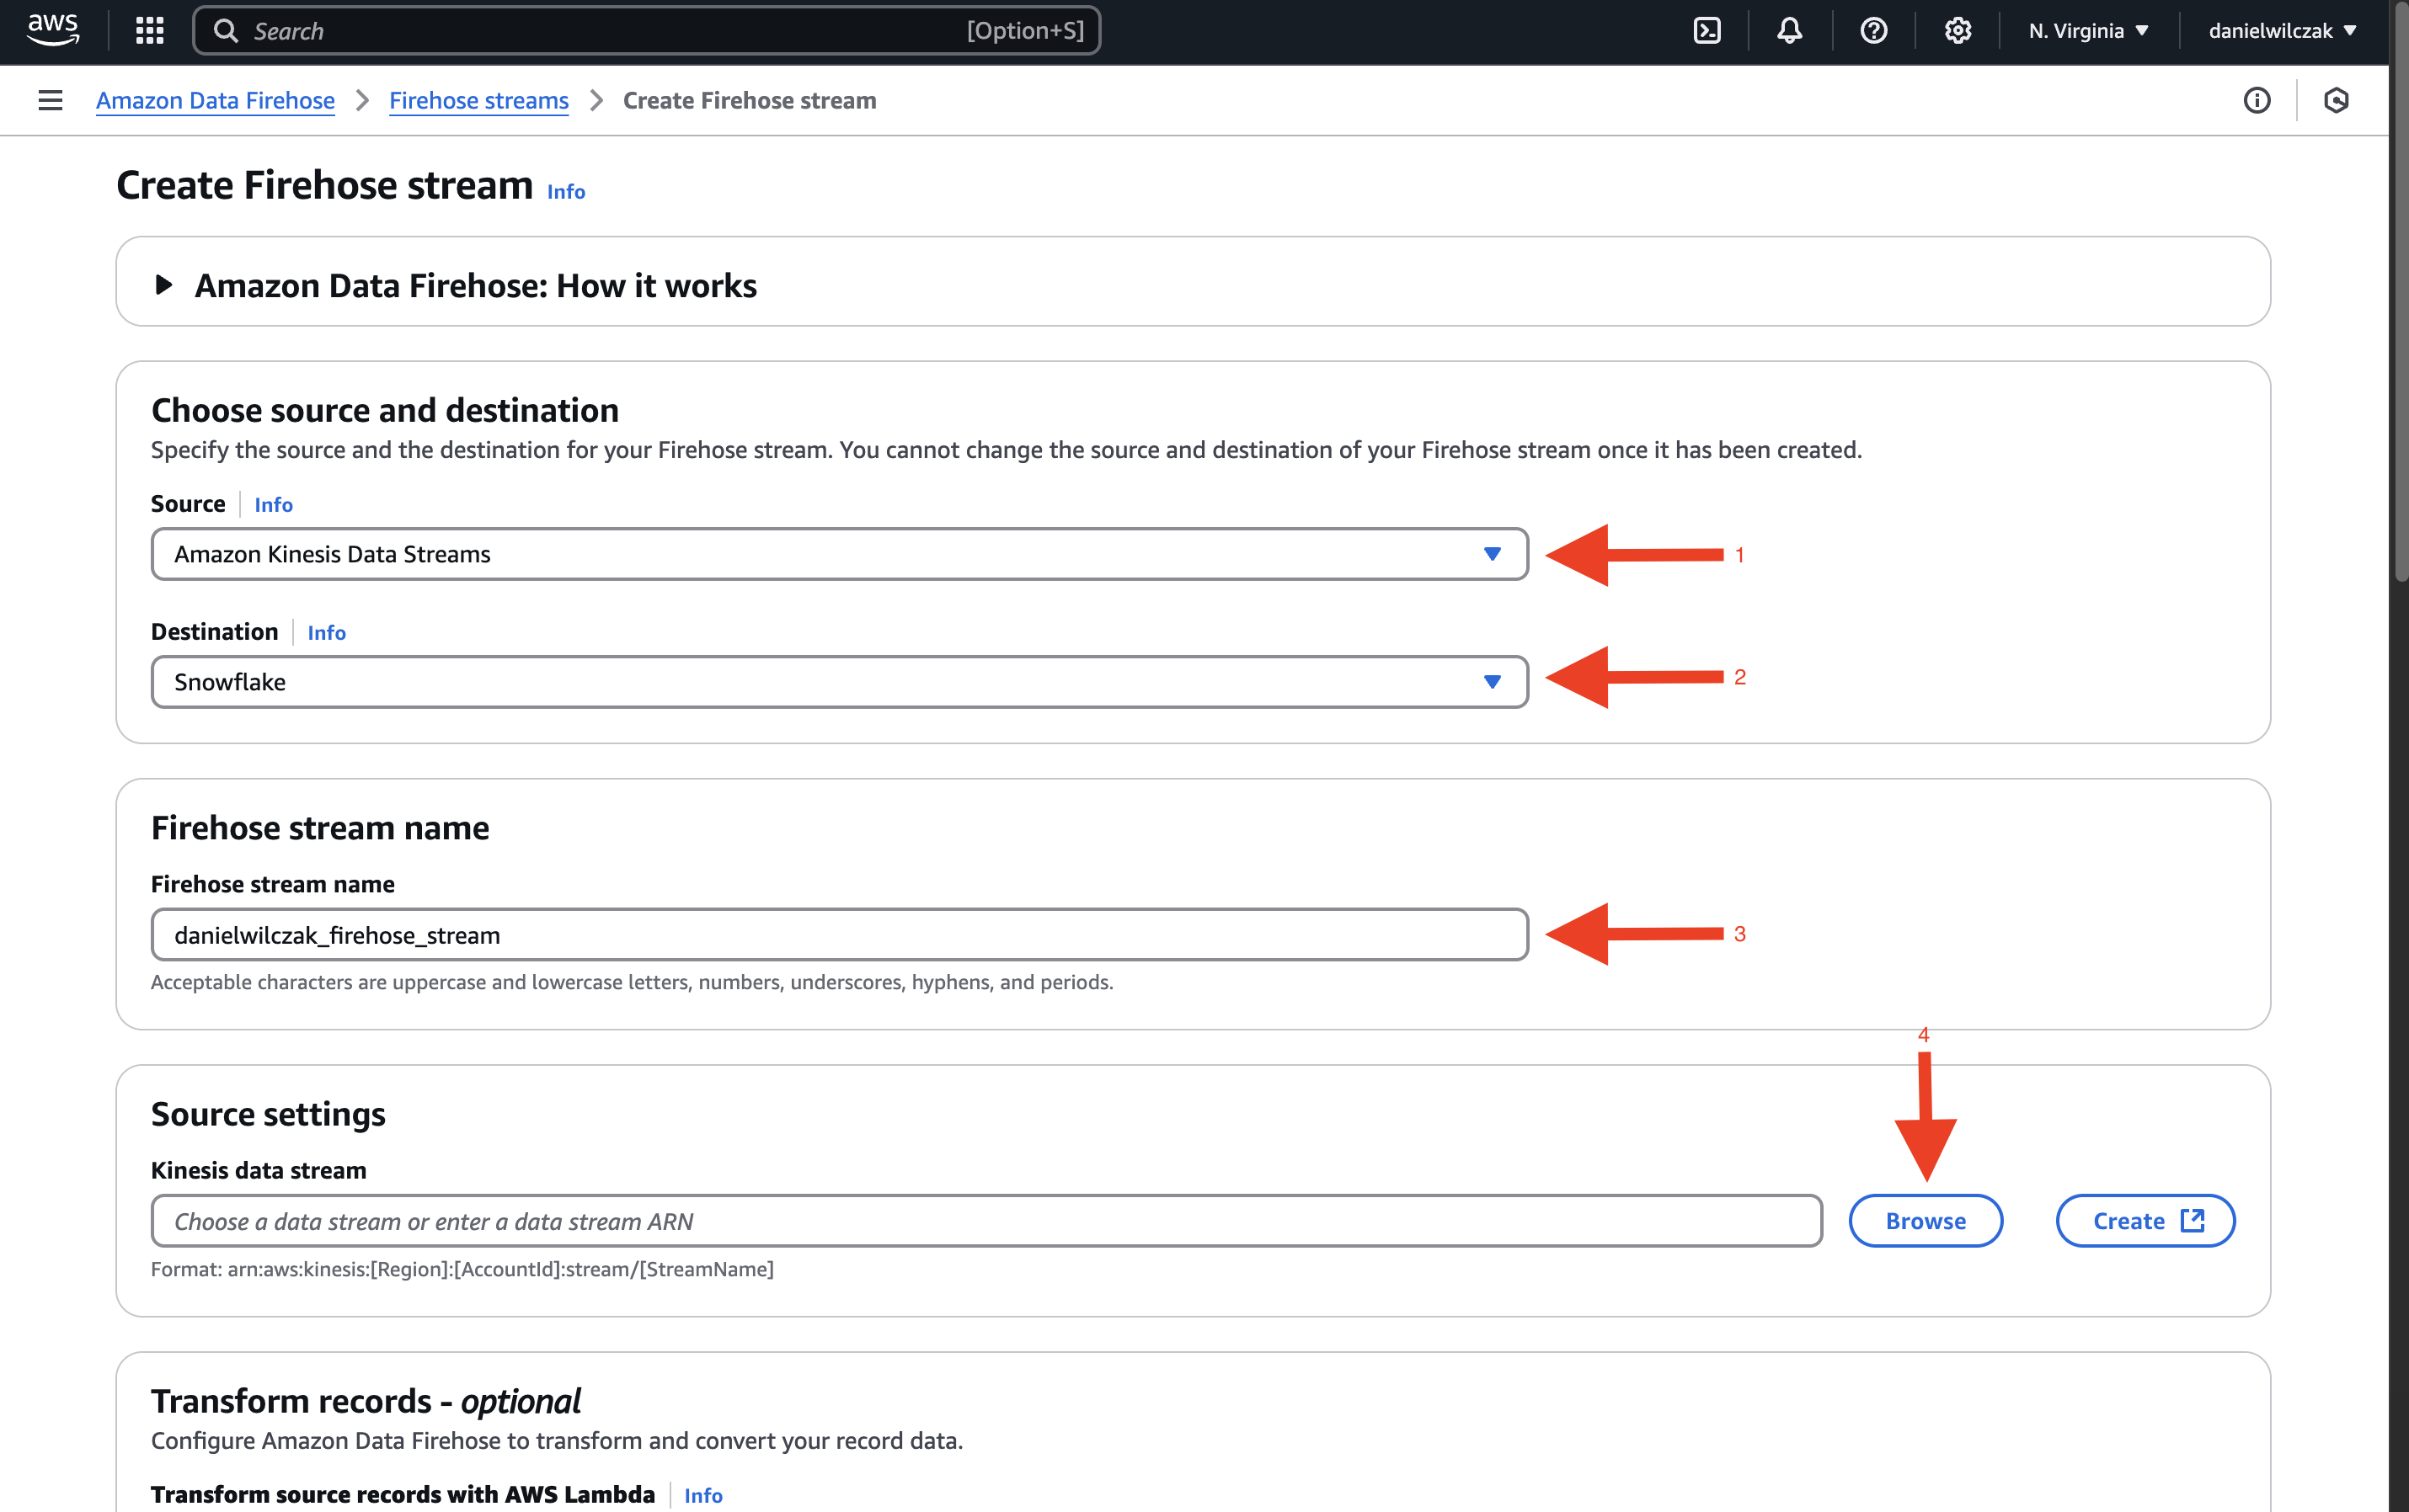Open the CloudShell terminal icon
Image resolution: width=2409 pixels, height=1512 pixels.
(x=1707, y=31)
